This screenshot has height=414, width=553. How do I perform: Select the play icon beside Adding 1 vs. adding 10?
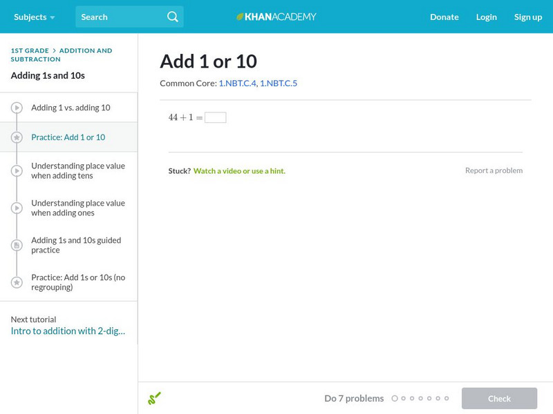17,108
